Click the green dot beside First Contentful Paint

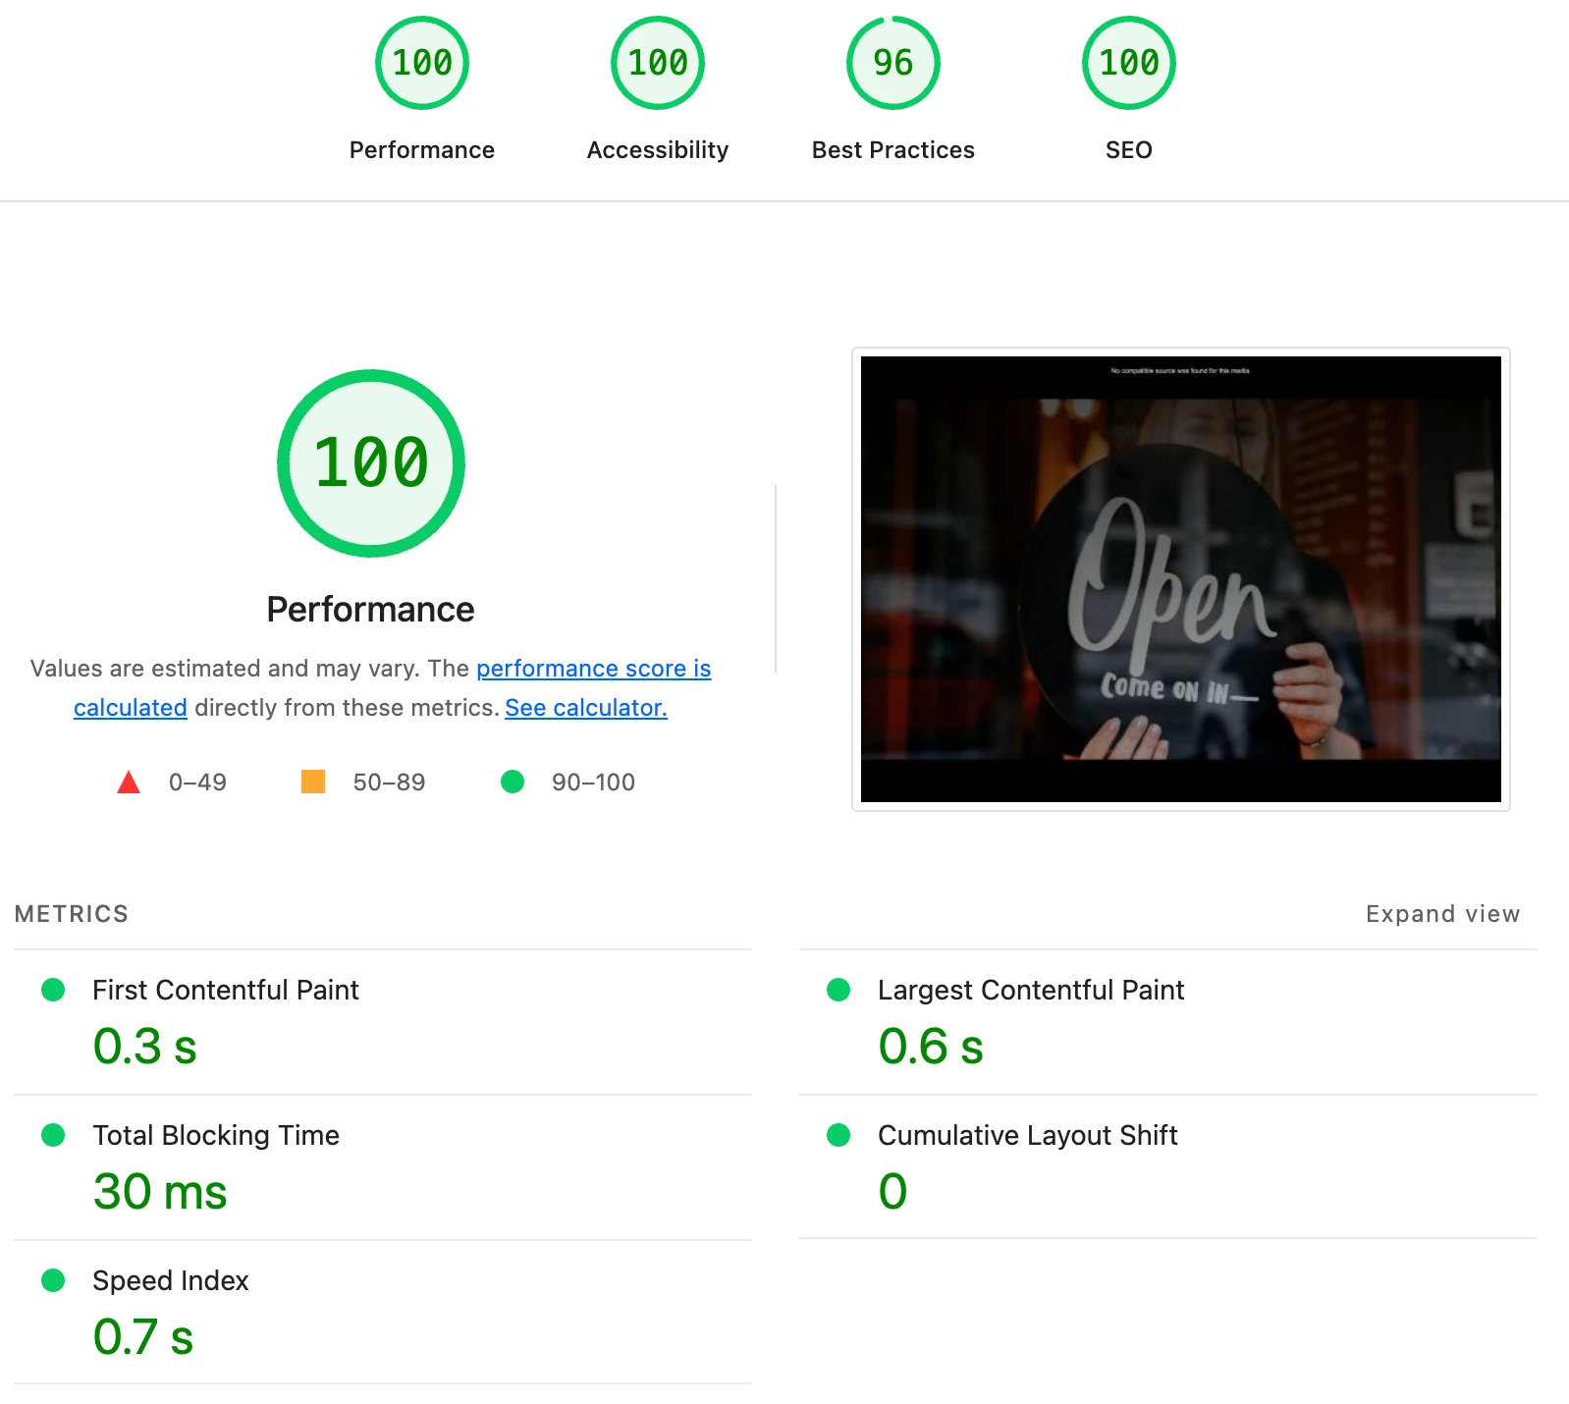click(x=53, y=990)
